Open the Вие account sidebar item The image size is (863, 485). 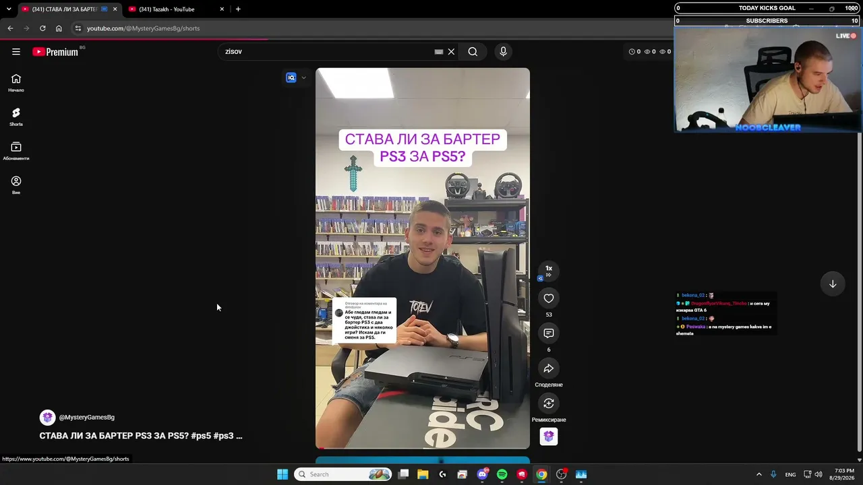pos(16,185)
